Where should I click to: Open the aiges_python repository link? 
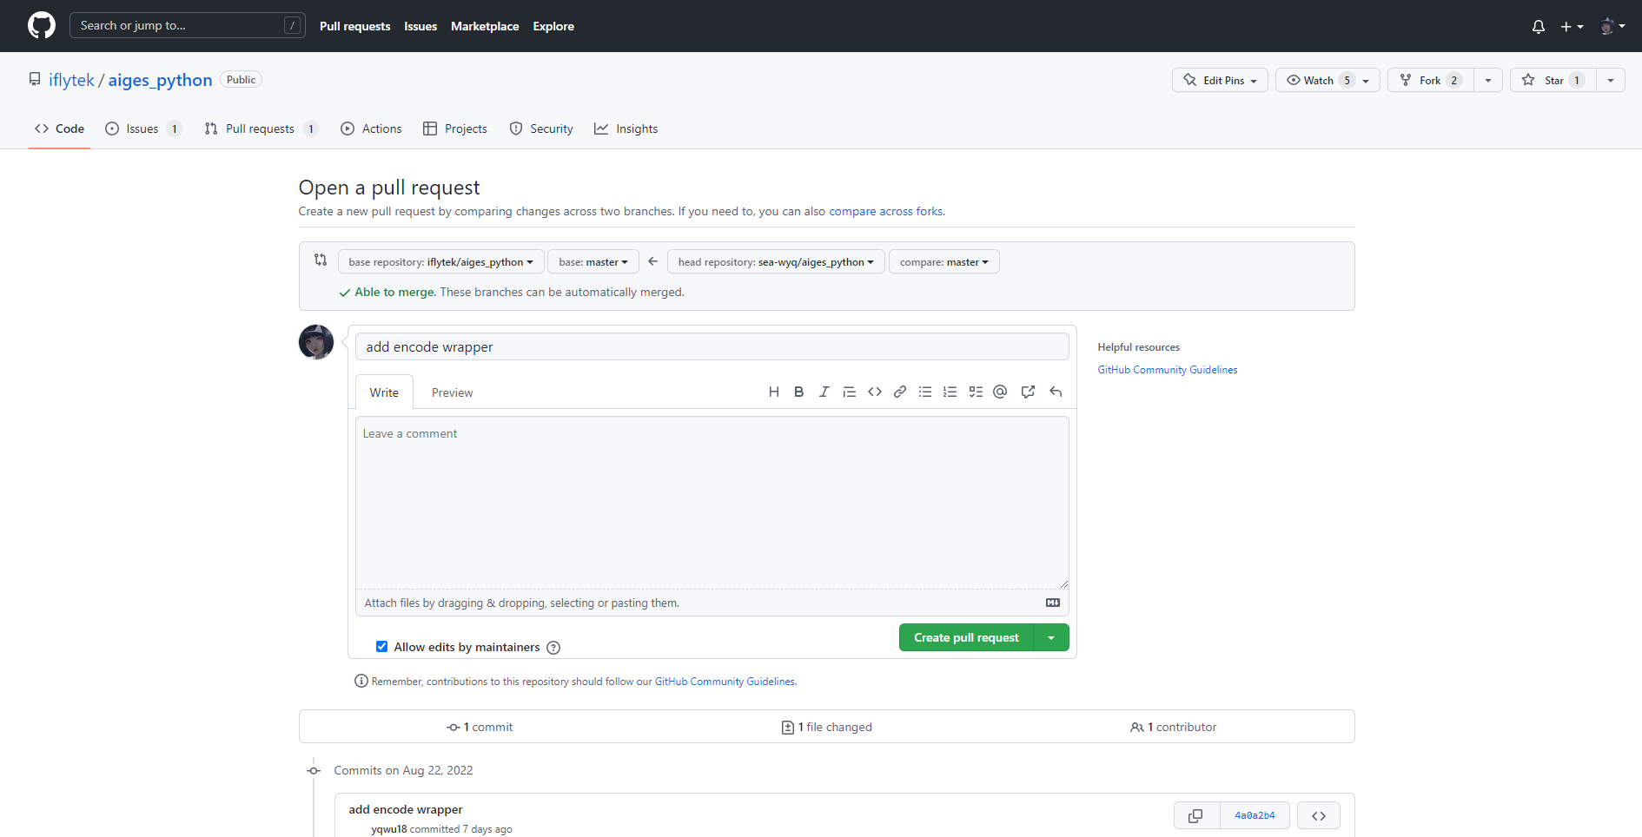160,80
